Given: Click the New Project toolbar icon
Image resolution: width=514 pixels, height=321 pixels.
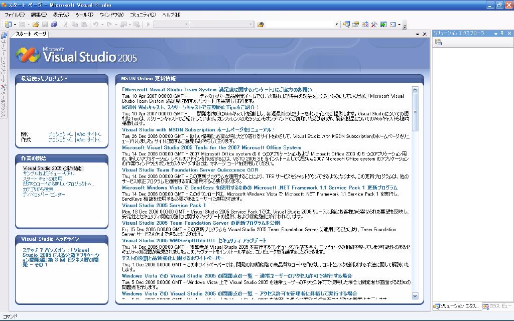Looking at the screenshot, I should click(x=8, y=25).
